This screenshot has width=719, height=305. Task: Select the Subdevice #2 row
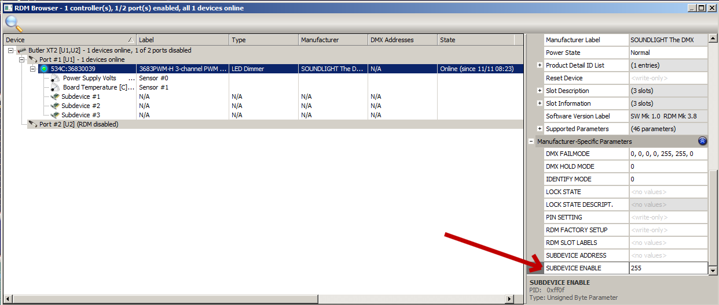(80, 106)
